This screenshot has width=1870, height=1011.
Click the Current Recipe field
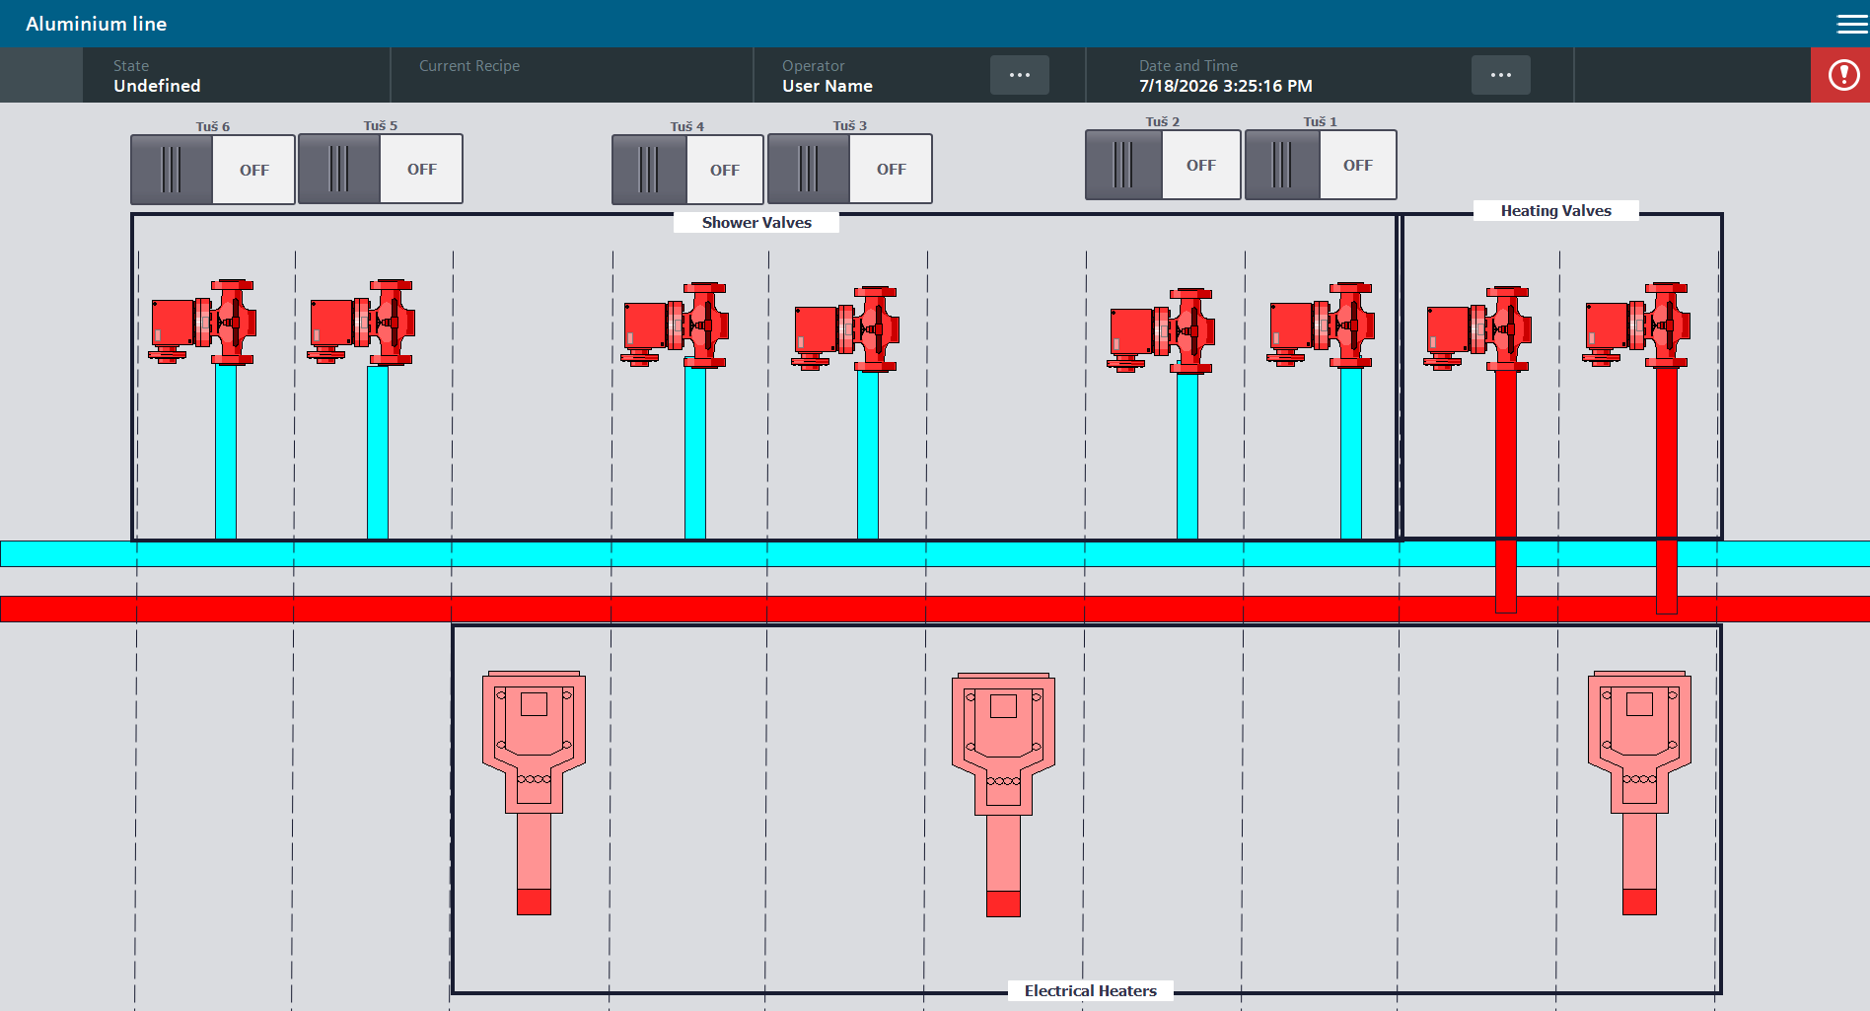click(x=572, y=75)
